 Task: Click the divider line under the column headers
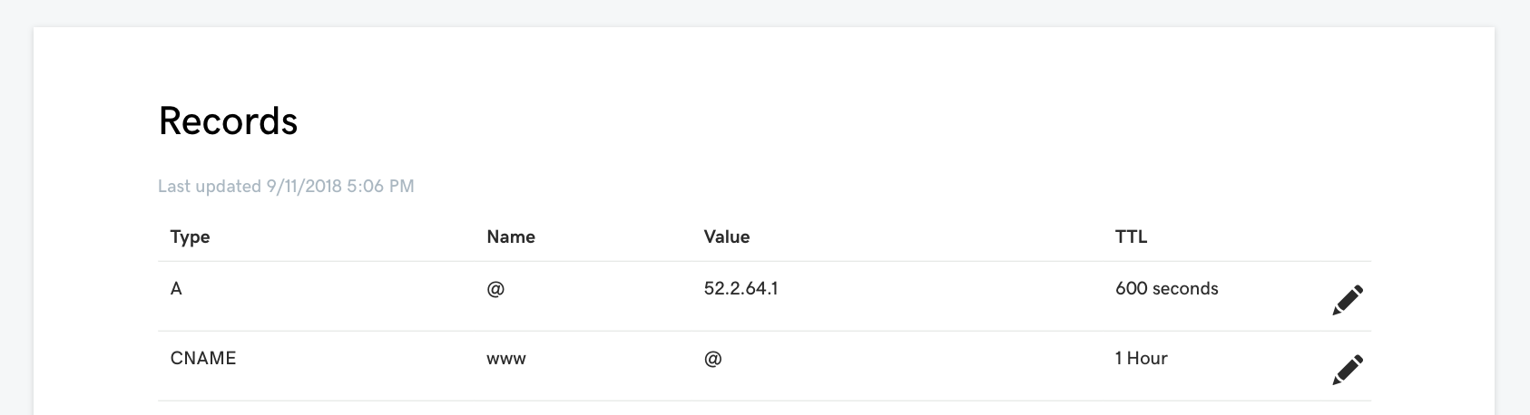pos(762,262)
